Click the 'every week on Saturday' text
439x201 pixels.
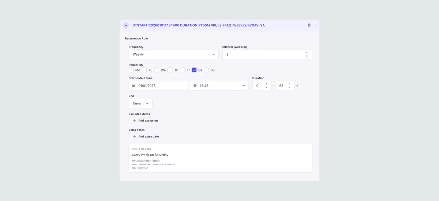click(150, 155)
